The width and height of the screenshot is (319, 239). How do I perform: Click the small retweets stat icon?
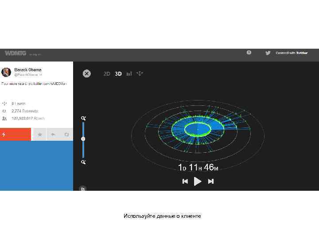[x=4, y=111]
